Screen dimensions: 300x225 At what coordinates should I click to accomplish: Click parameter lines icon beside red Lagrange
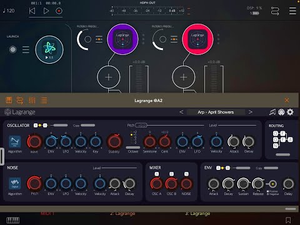[174, 39]
